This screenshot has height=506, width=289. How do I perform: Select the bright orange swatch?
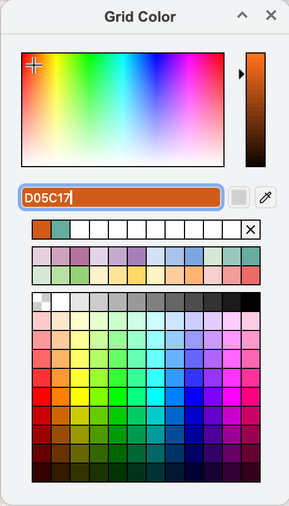tap(61, 397)
